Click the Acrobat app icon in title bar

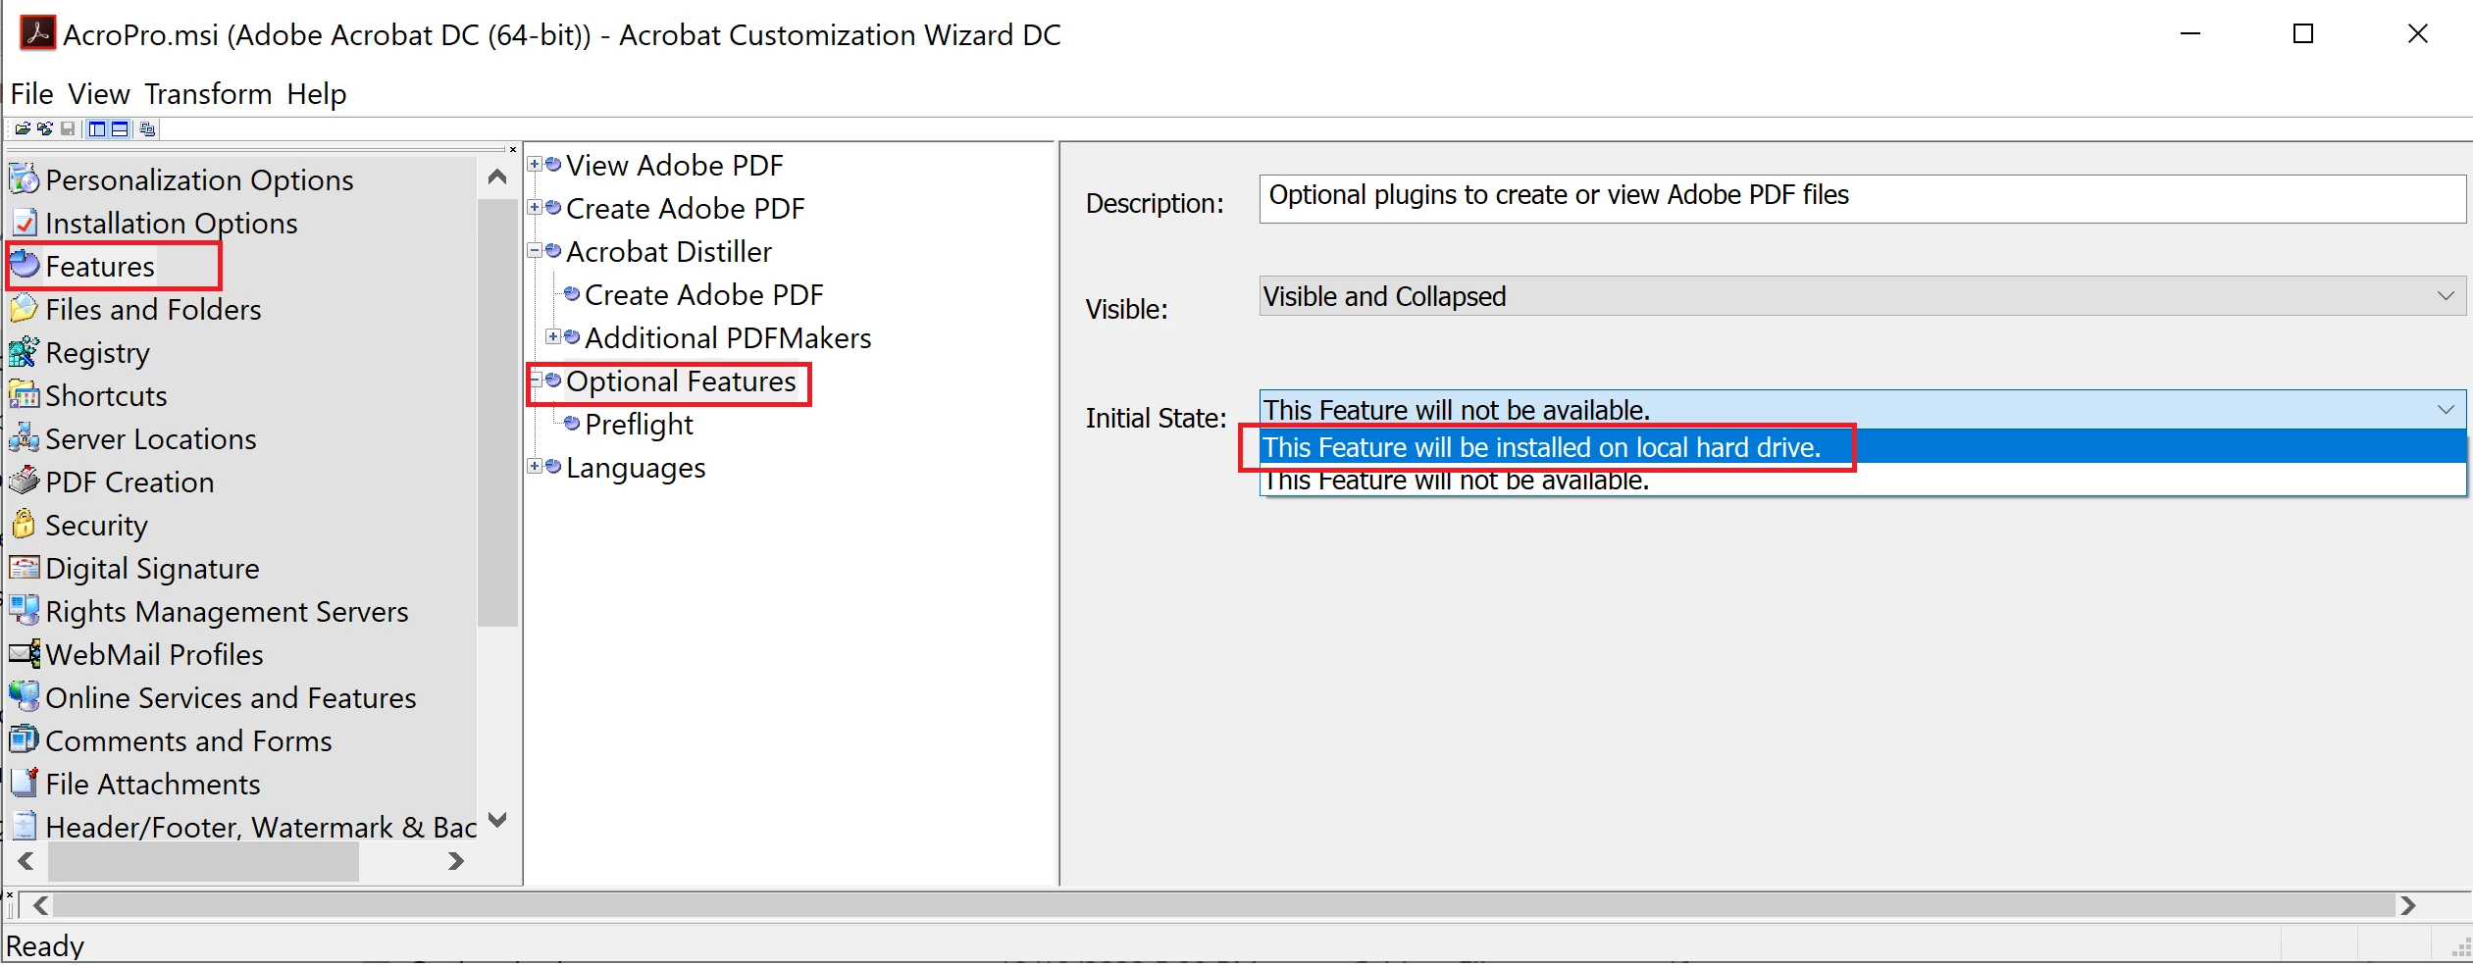pyautogui.click(x=37, y=33)
